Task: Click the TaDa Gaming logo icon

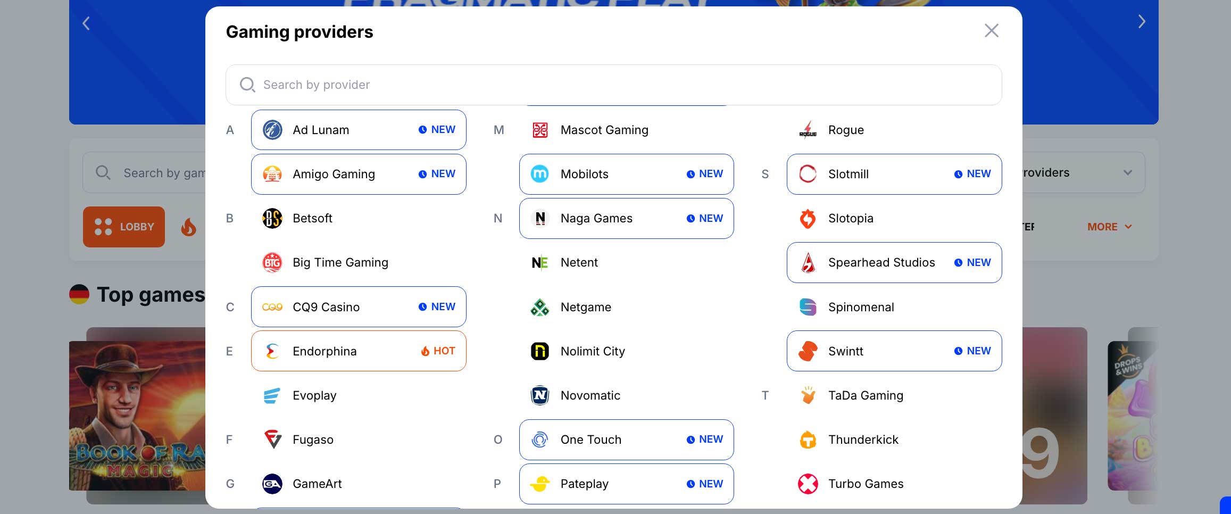Action: point(808,395)
